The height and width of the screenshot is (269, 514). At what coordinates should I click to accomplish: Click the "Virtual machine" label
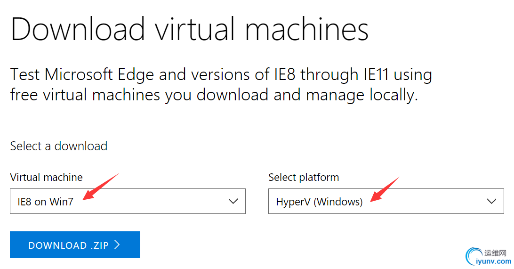tap(46, 177)
